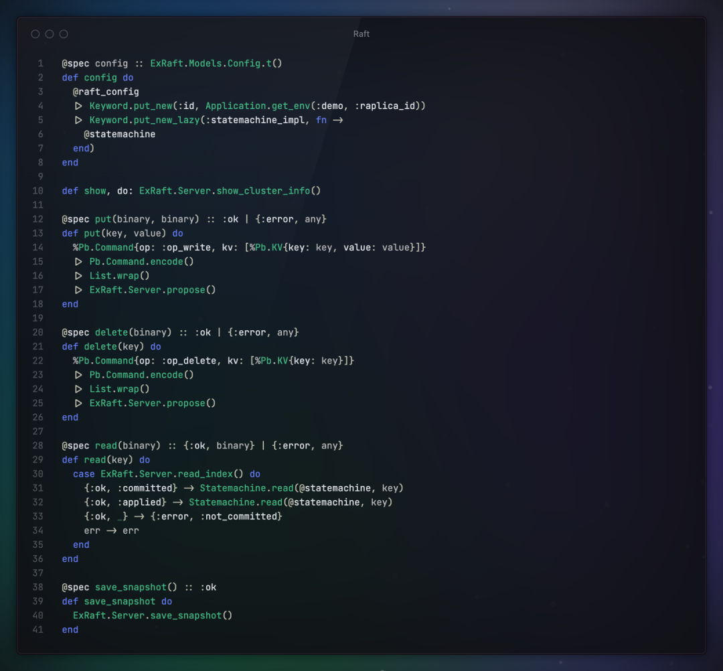Click "put(key, value)" on line 13
The height and width of the screenshot is (671, 723).
point(125,233)
